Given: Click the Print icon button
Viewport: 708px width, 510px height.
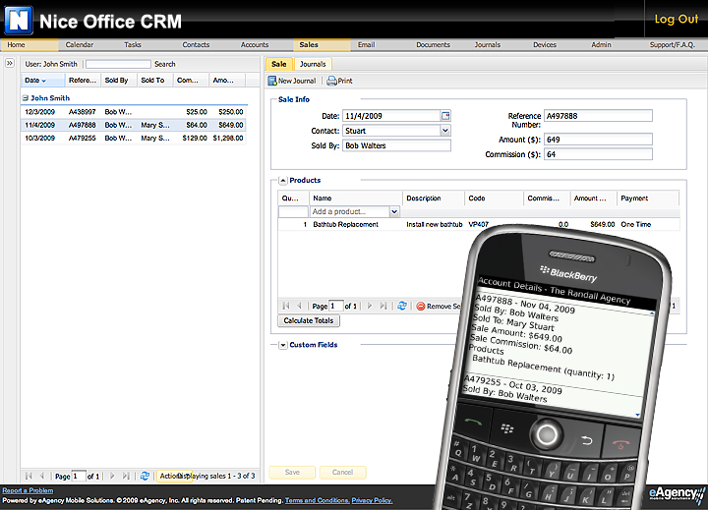Looking at the screenshot, I should coord(339,81).
